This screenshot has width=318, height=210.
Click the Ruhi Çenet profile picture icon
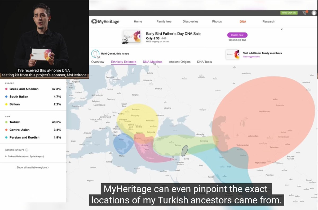pyautogui.click(x=95, y=54)
